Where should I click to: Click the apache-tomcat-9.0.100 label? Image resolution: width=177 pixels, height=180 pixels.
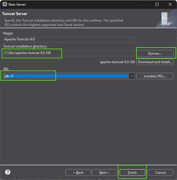tap(117, 62)
